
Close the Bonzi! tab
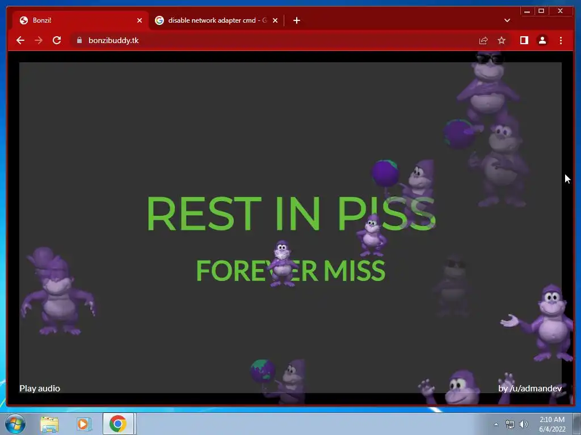pyautogui.click(x=140, y=20)
